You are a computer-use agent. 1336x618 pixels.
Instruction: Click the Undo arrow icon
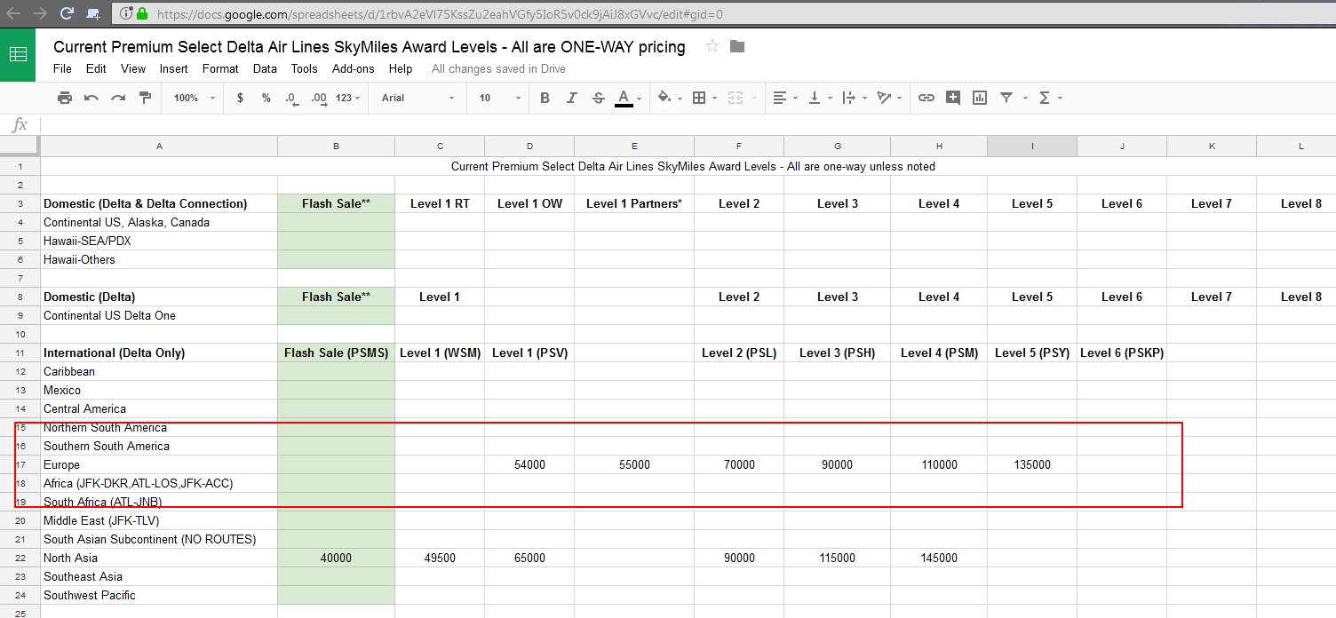click(91, 98)
